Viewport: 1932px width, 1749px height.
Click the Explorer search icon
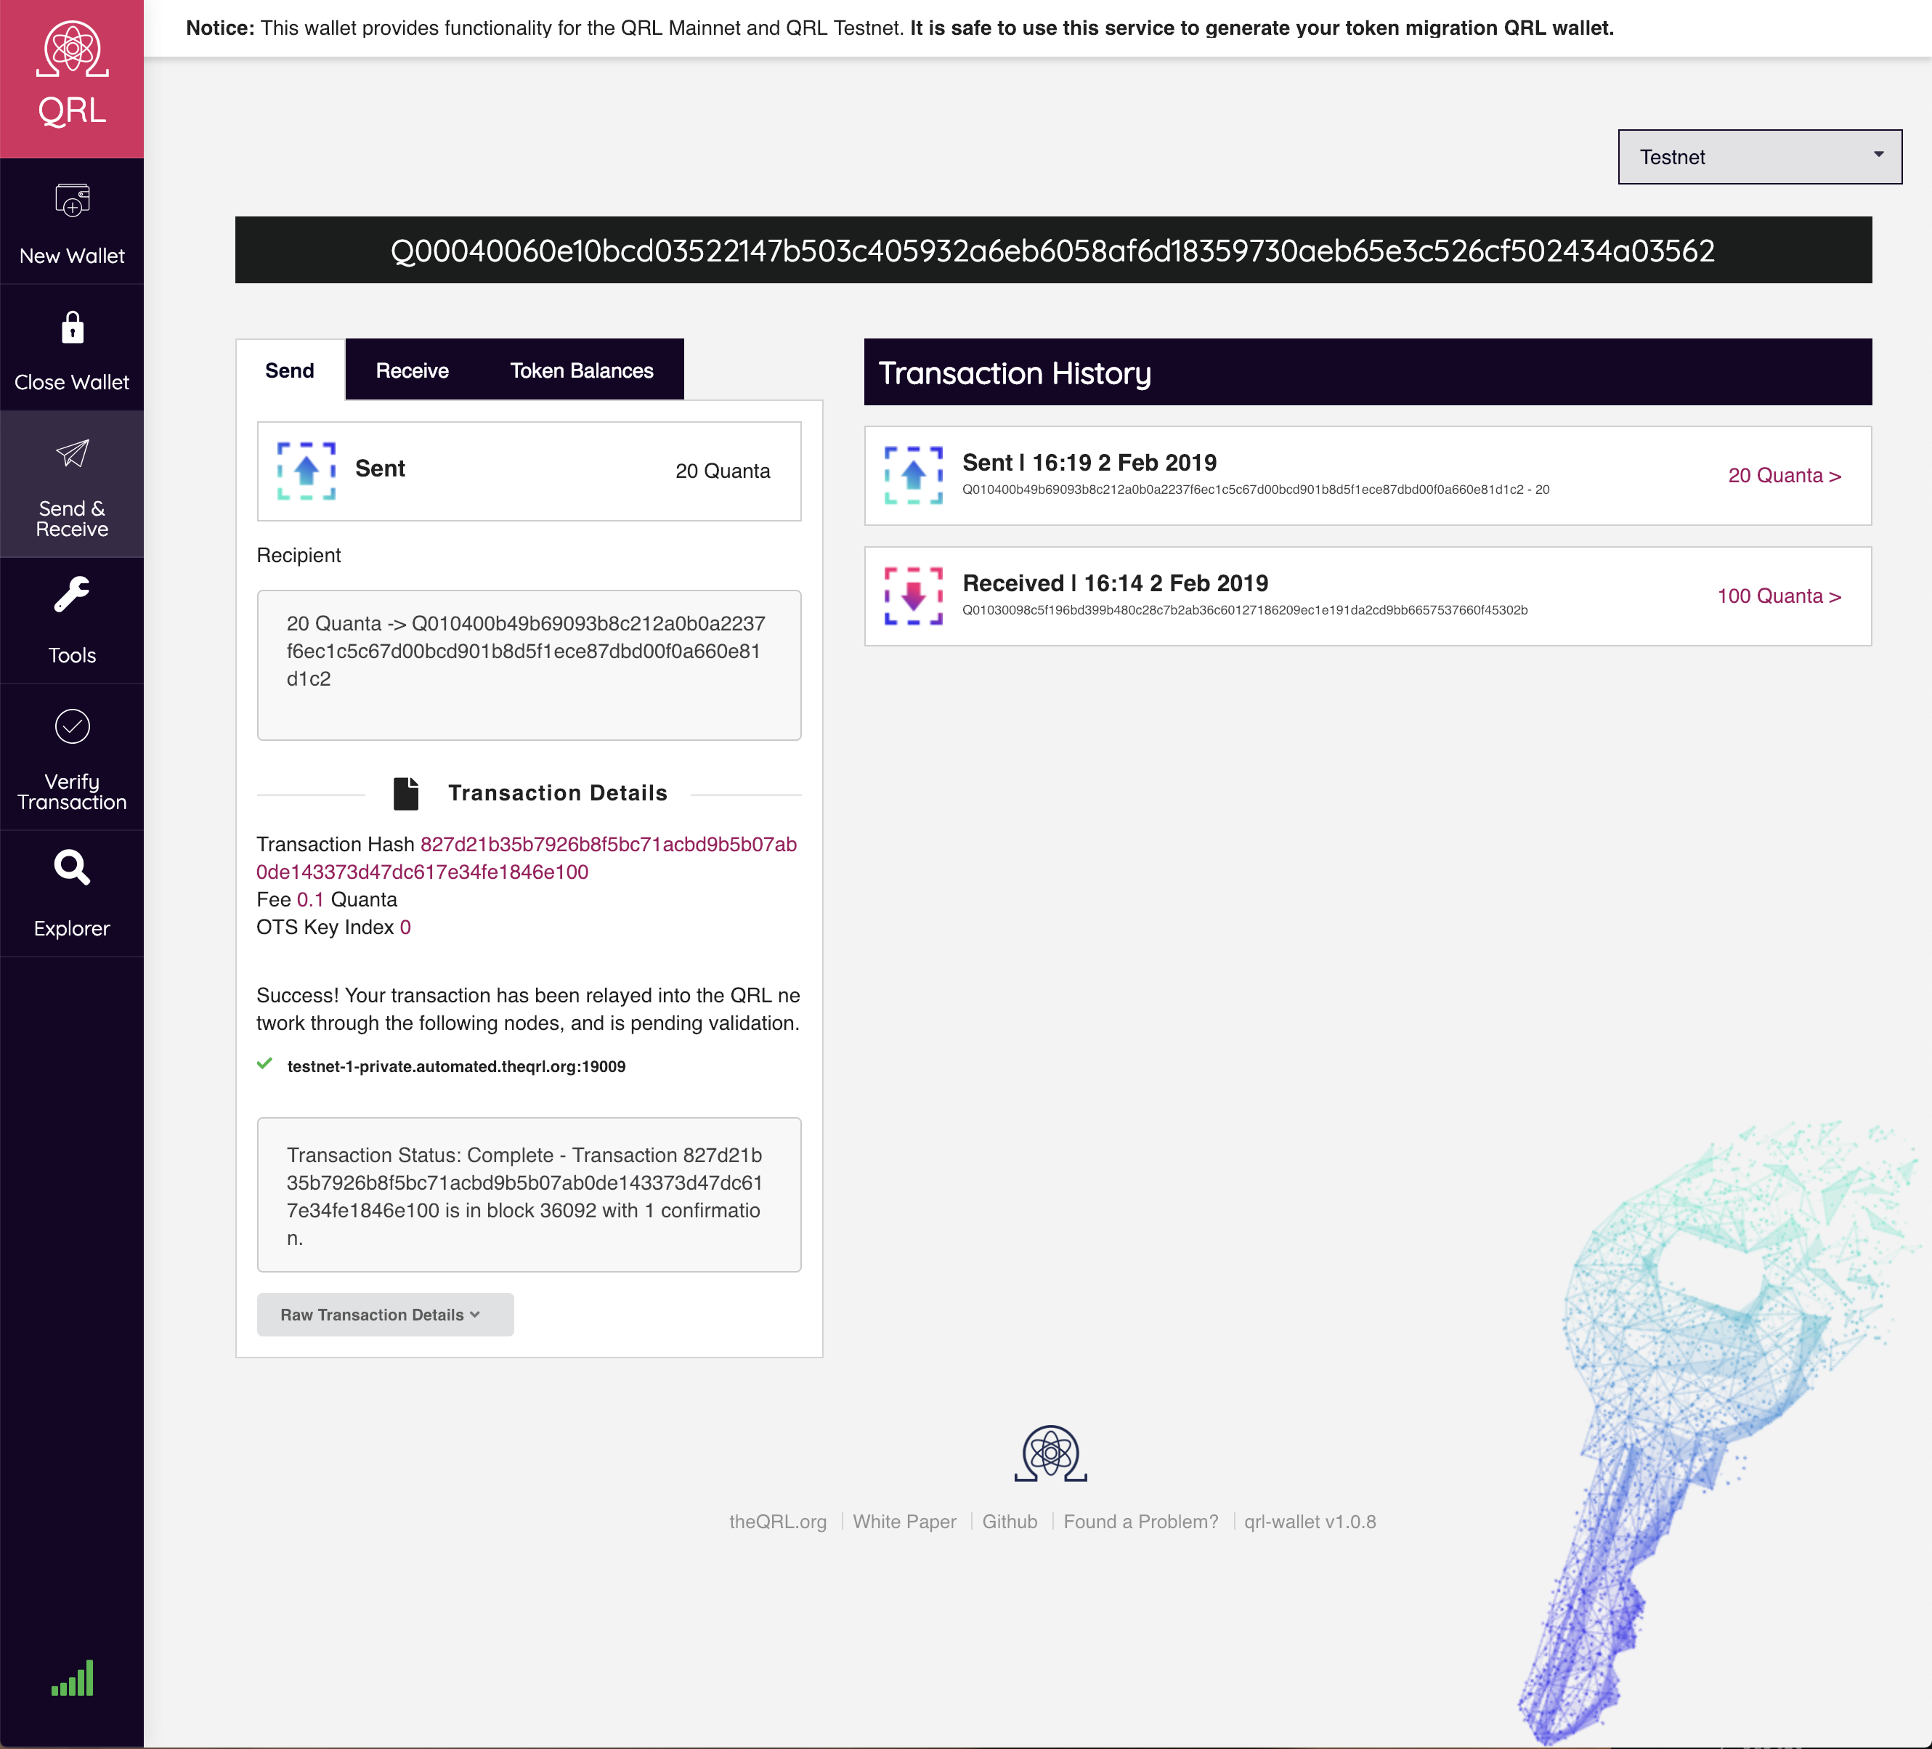coord(70,867)
